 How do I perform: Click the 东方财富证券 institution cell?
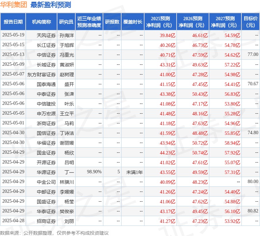[x=42, y=75]
